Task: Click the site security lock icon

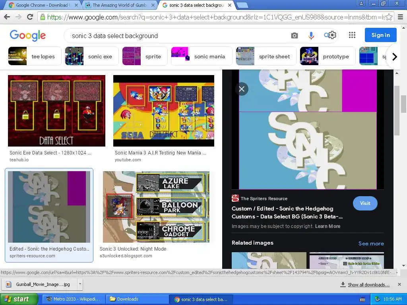Action: (x=42, y=17)
